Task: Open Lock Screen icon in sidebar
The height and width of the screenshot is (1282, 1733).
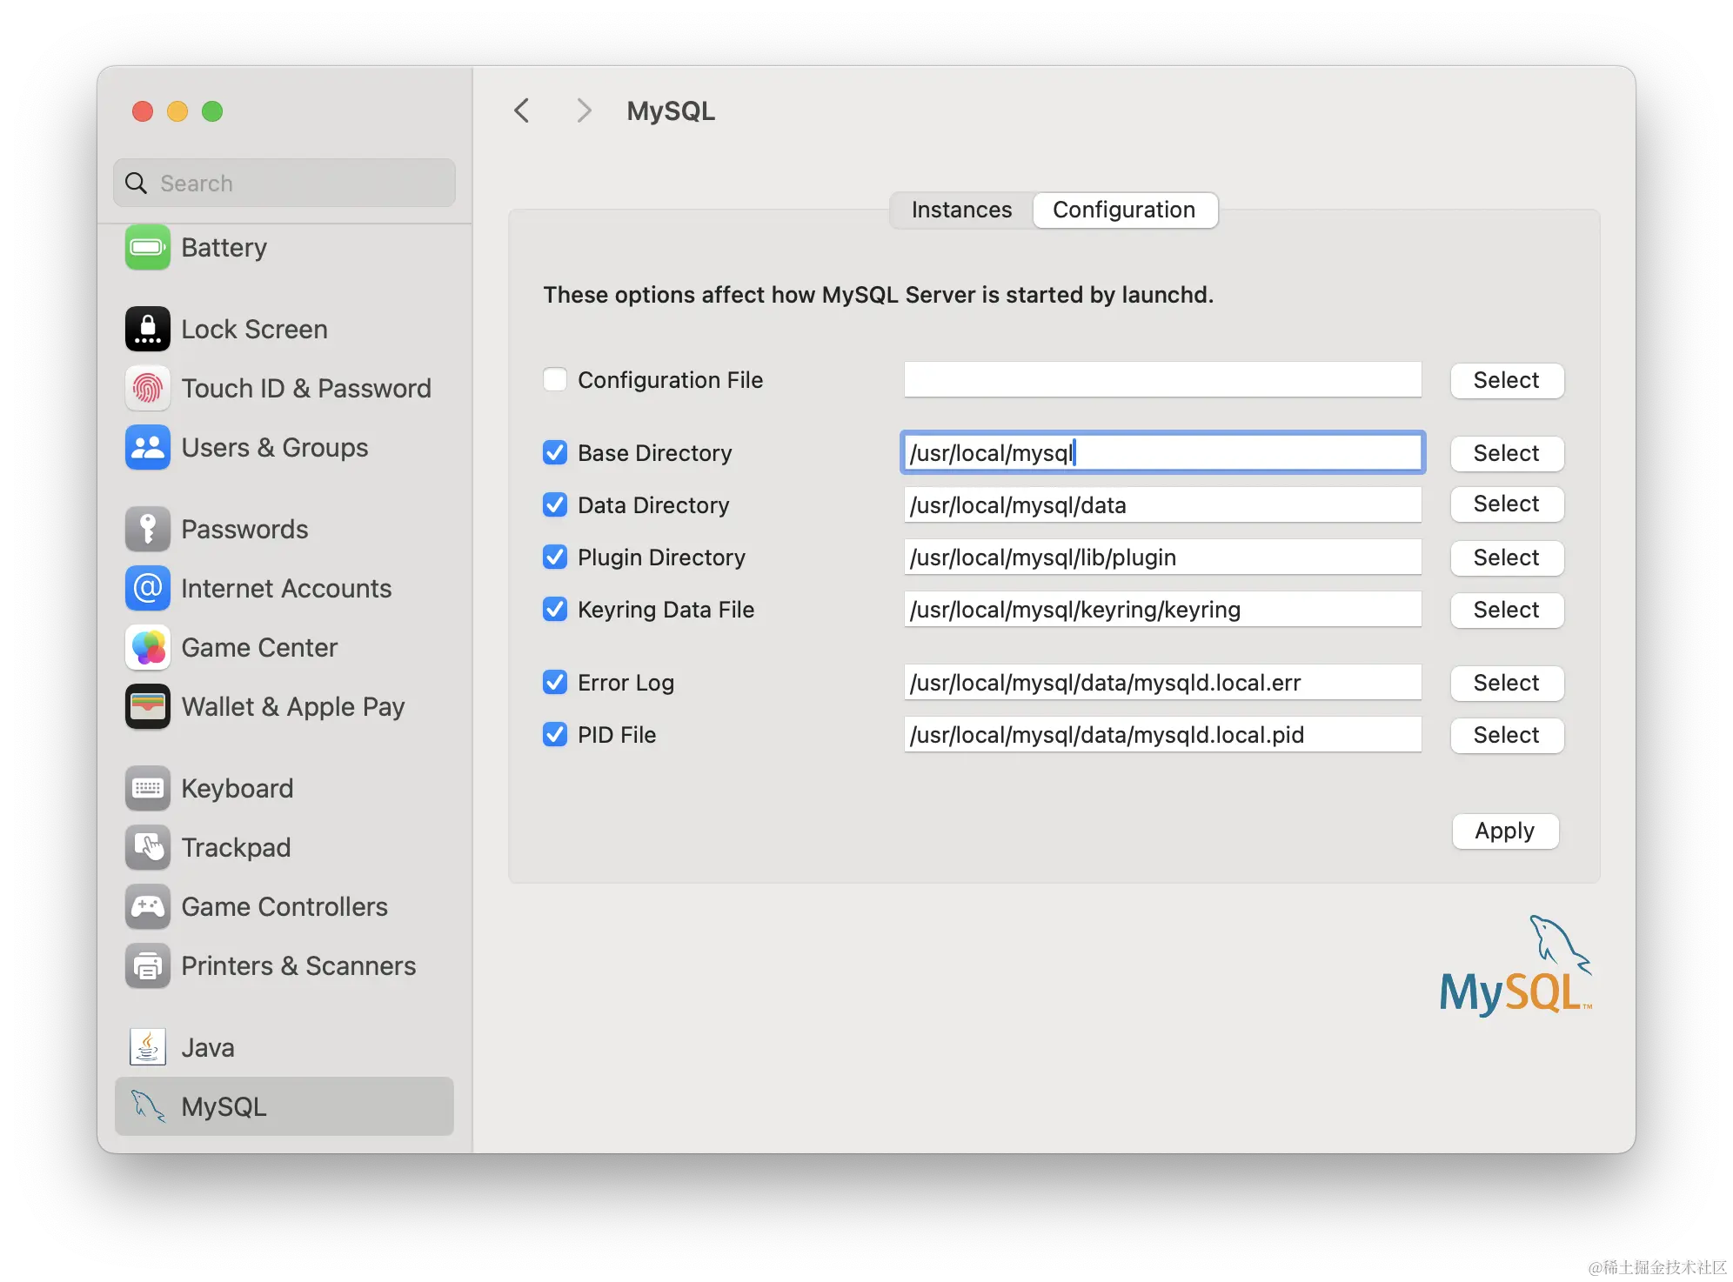Action: click(147, 330)
